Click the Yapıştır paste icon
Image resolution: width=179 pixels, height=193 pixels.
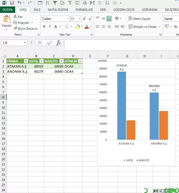(x=7, y=19)
